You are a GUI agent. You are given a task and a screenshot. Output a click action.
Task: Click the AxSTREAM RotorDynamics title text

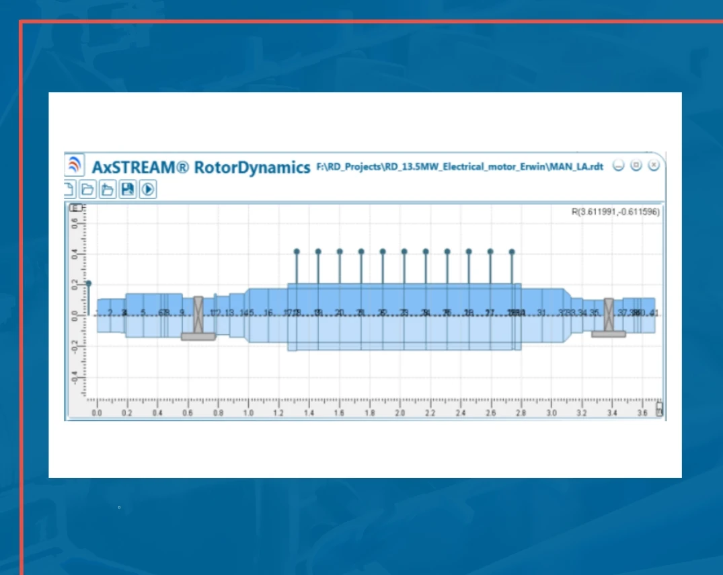click(x=201, y=167)
